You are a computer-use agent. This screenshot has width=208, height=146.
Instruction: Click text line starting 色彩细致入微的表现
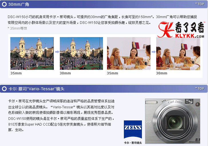[61, 113]
